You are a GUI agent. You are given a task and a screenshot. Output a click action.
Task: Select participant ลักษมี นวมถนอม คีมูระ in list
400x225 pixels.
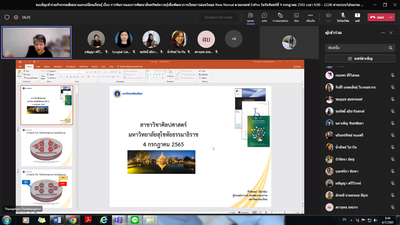[360, 195]
